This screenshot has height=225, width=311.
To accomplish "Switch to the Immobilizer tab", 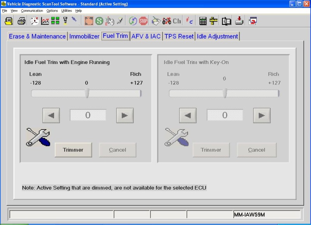I will pos(84,36).
